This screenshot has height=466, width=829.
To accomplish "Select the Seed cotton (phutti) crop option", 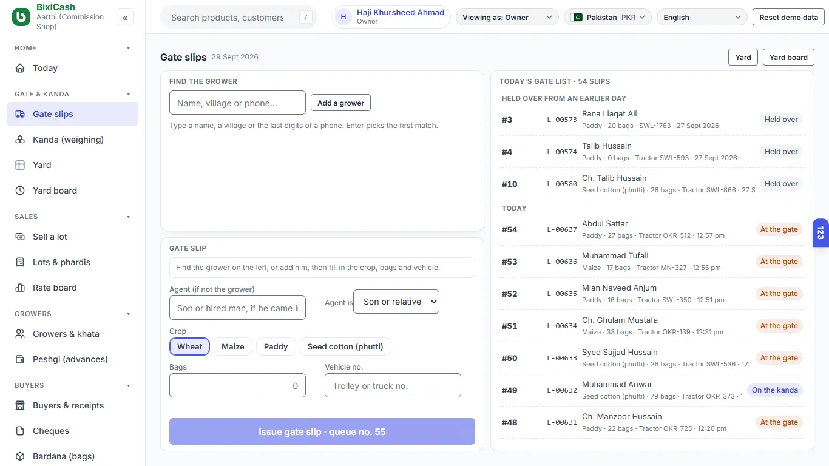I will point(345,346).
